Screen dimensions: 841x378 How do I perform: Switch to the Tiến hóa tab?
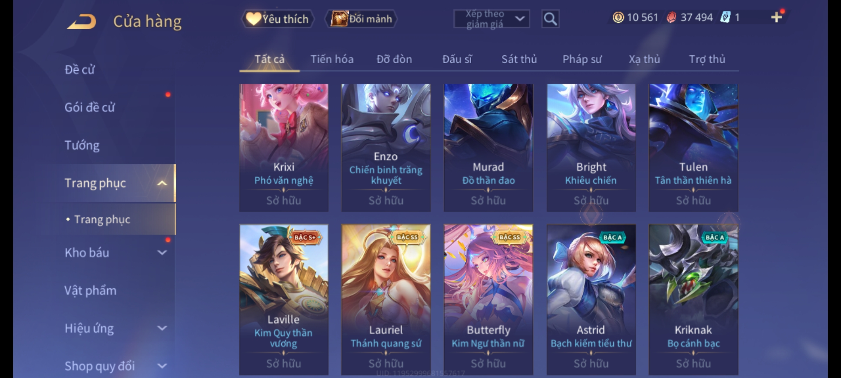[332, 59]
